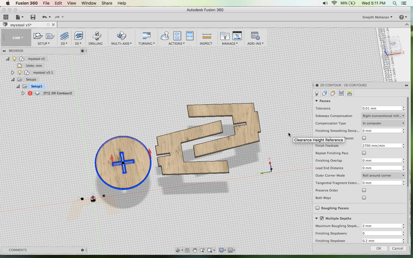Select the Turning tool icon

pos(147,36)
